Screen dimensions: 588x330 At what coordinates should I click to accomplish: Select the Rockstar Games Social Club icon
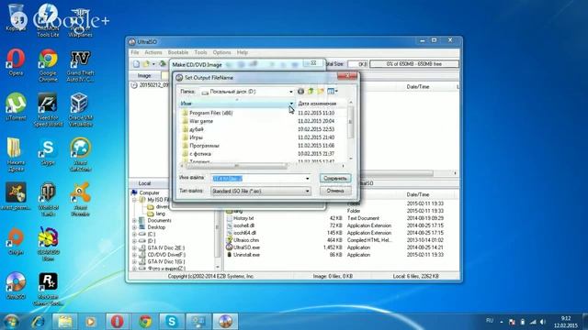[x=48, y=289]
